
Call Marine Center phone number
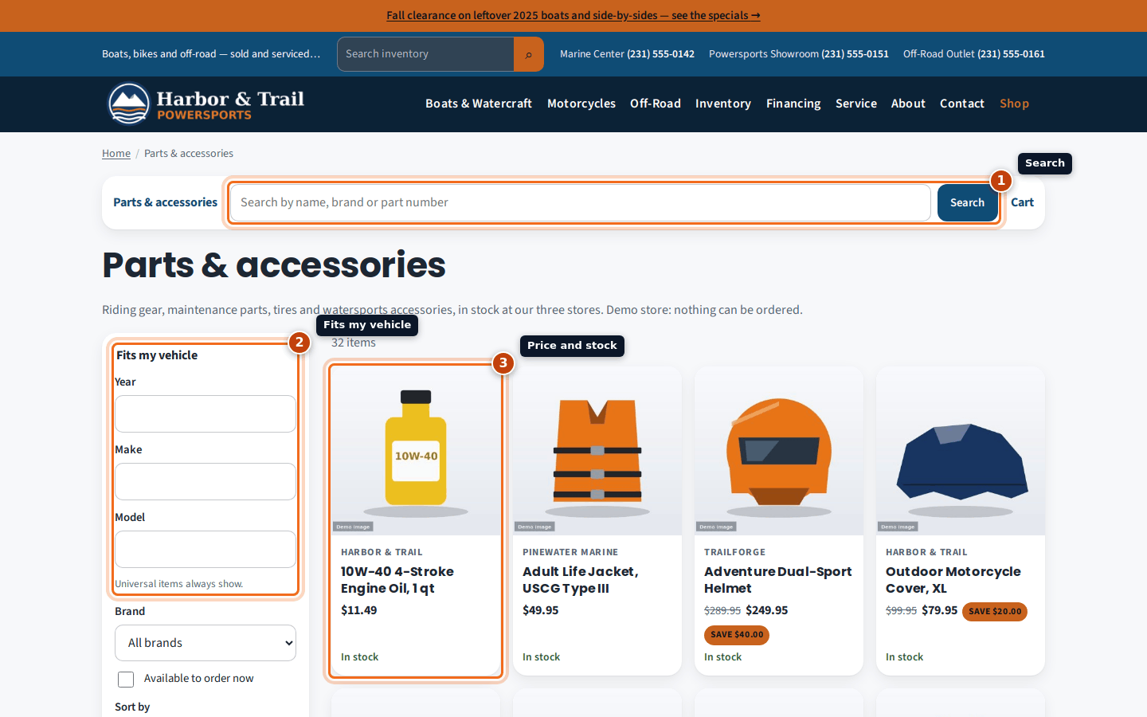[x=660, y=54]
